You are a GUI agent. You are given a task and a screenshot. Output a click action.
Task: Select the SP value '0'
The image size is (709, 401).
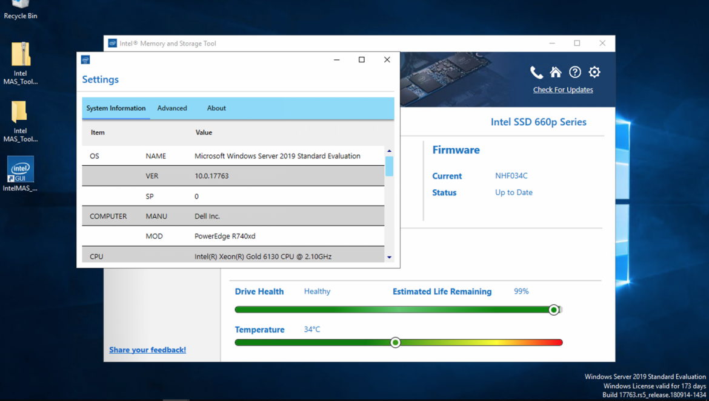(x=197, y=196)
